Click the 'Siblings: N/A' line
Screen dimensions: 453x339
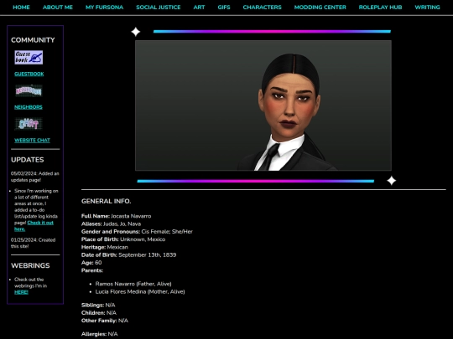click(x=98, y=306)
